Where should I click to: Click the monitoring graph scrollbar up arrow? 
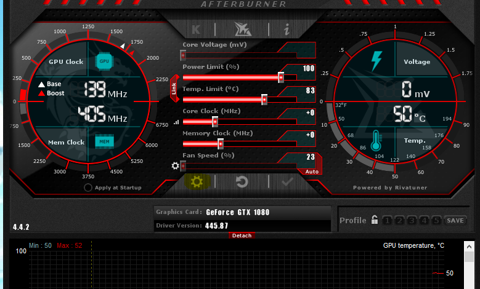coord(469,246)
